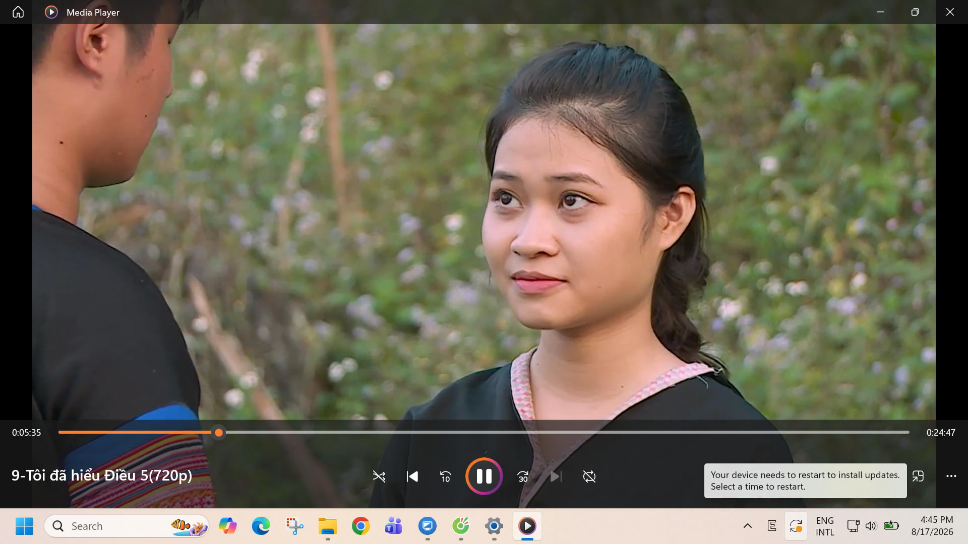968x544 pixels.
Task: Open more options ellipsis menu
Action: (x=951, y=476)
